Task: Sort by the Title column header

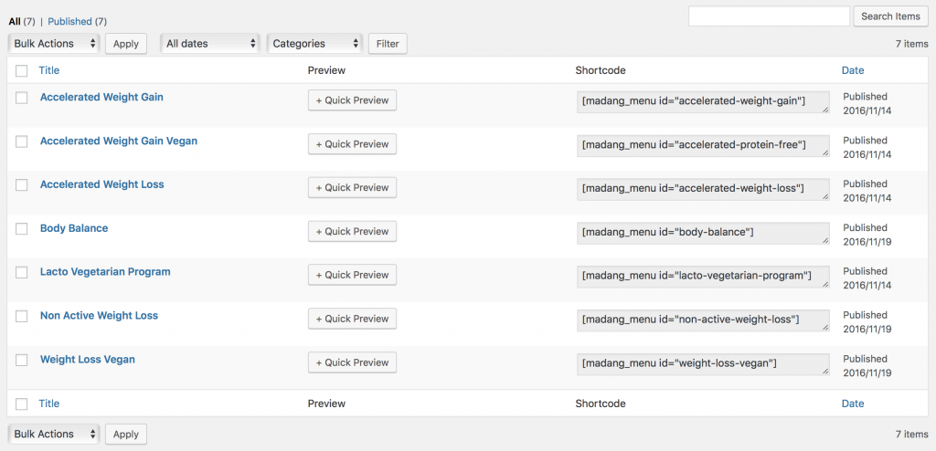Action: [49, 70]
